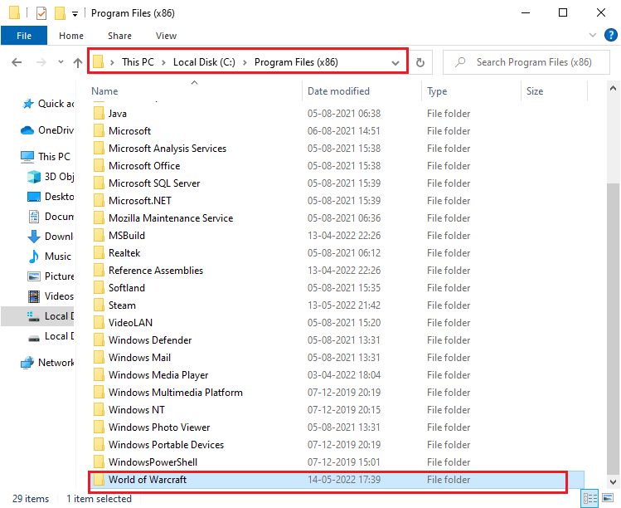621x508 pixels.
Task: Go up one level with the Up arrow
Action: pyautogui.click(x=78, y=62)
